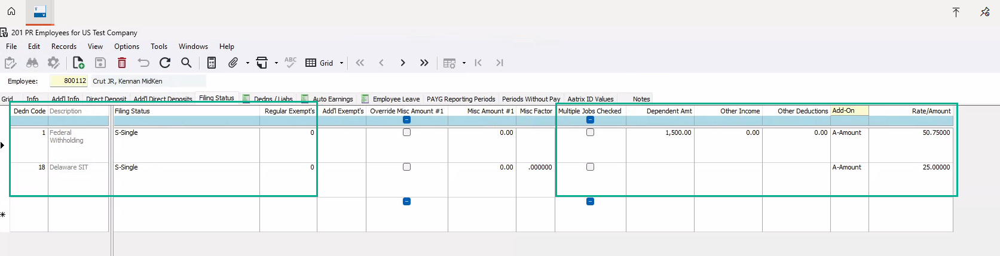This screenshot has width=1000, height=256.
Task: Click Multiple Jobs Checked filter-row checkbox
Action: click(590, 120)
